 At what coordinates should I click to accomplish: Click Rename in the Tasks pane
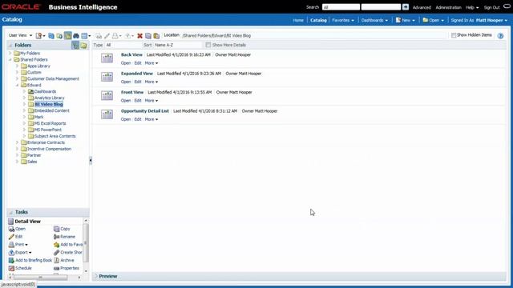[x=64, y=237]
